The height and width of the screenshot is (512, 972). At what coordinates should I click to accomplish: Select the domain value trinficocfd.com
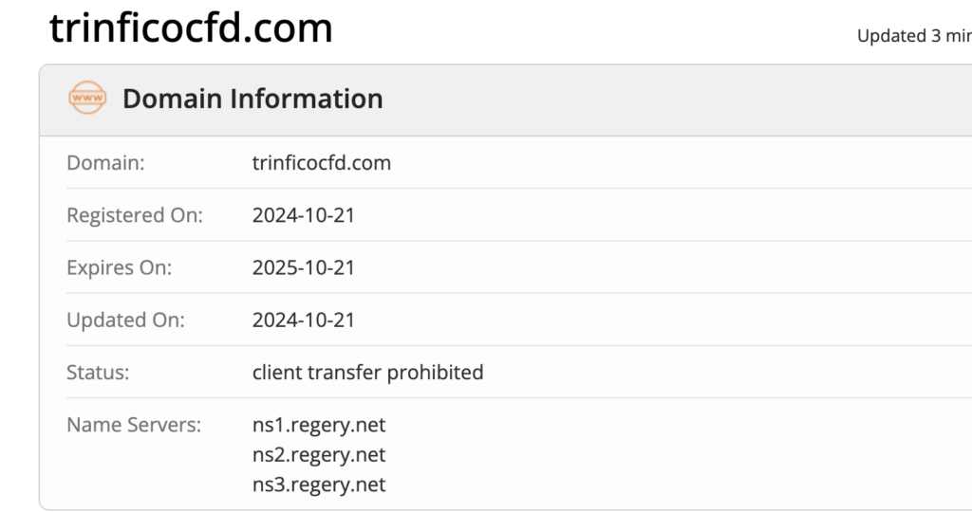point(321,163)
